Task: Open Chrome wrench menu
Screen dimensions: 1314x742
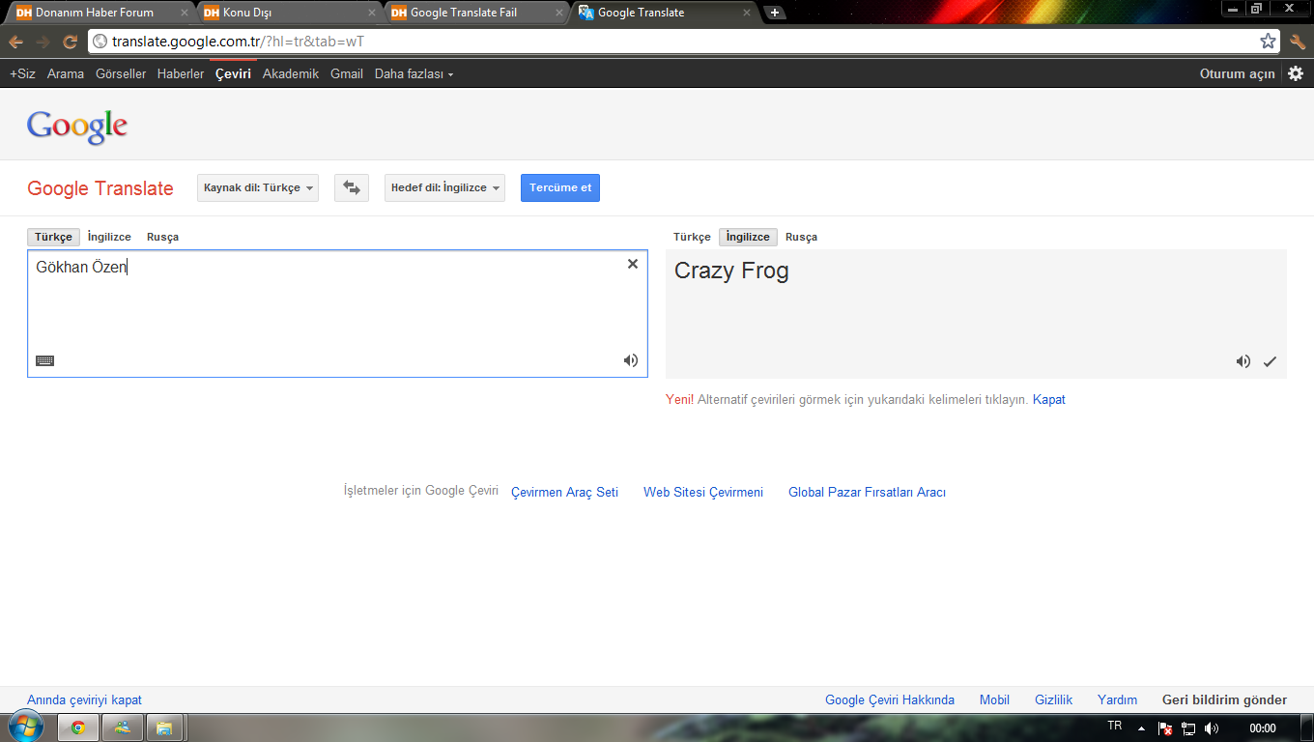Action: pos(1298,42)
